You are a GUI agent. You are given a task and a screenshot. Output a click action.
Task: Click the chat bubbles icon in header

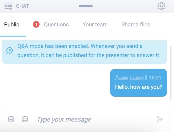pyautogui.click(x=8, y=6)
